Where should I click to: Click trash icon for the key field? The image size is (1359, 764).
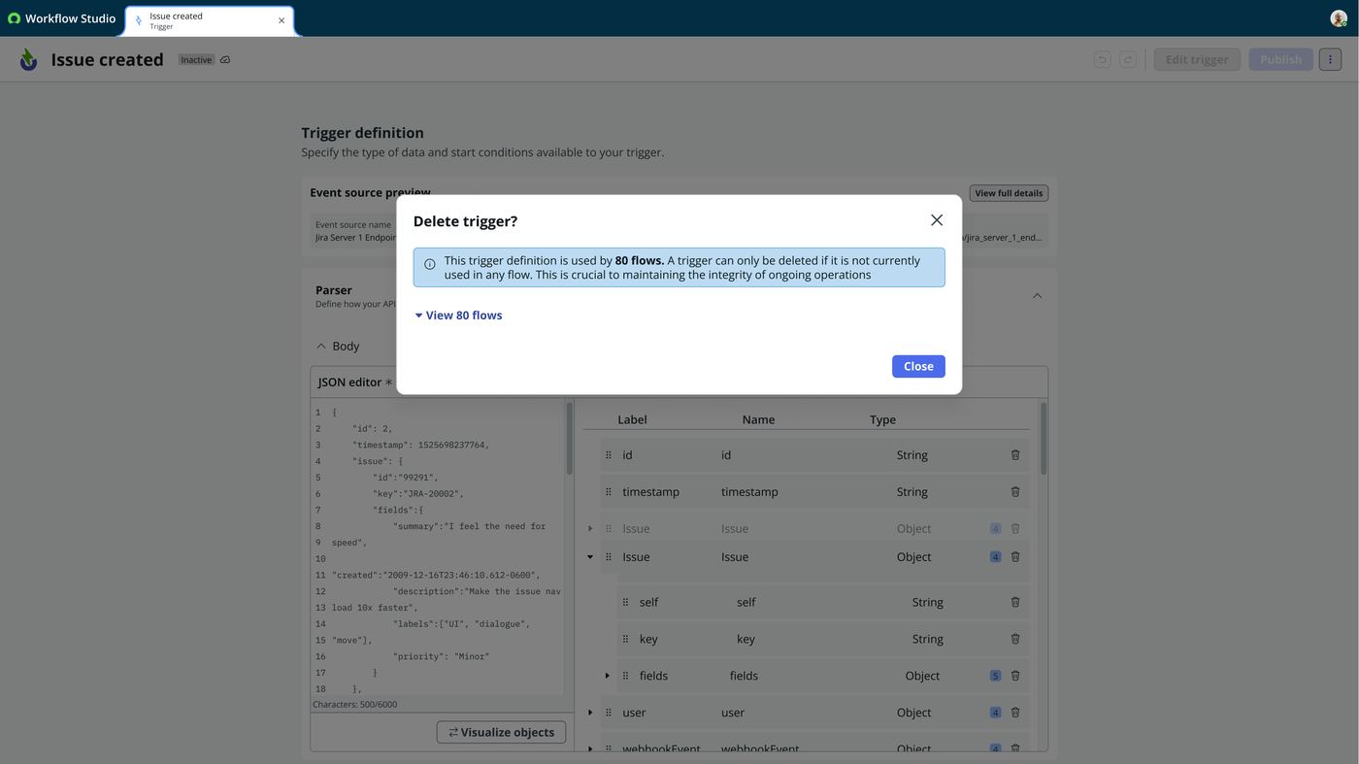pos(1015,639)
